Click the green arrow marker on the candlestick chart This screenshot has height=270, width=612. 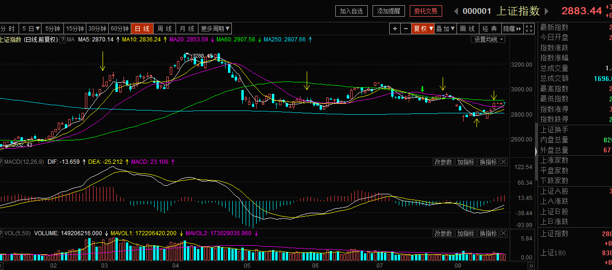pos(423,89)
